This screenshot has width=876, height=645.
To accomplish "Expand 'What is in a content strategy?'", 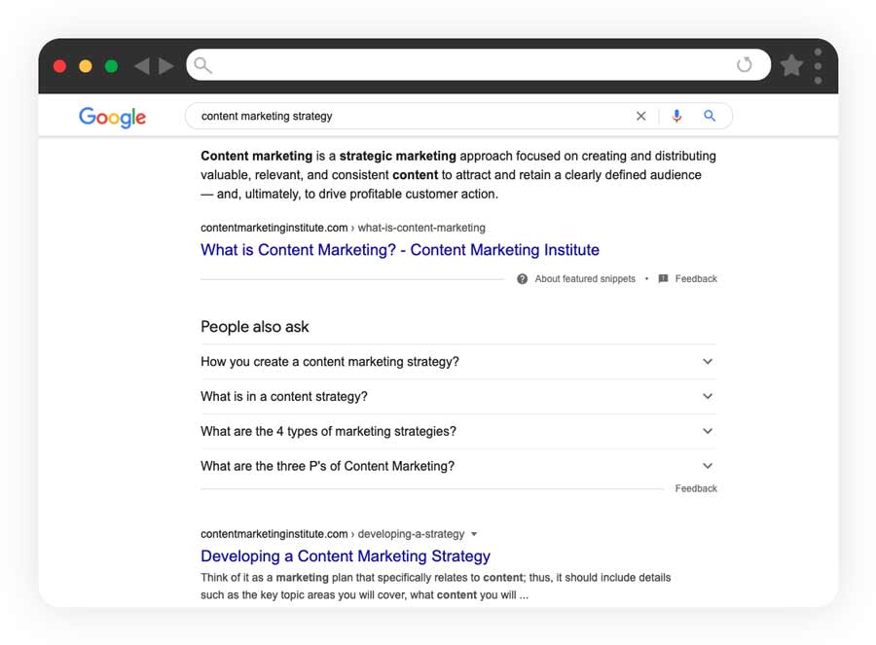I will (x=708, y=396).
